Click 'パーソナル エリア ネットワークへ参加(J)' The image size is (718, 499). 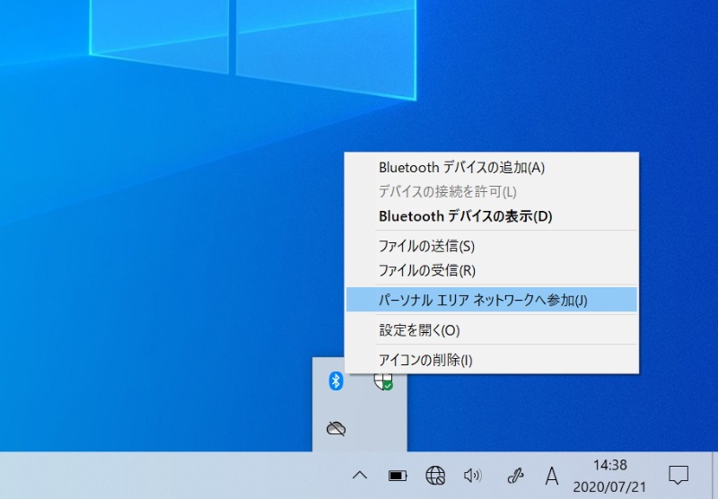point(483,300)
